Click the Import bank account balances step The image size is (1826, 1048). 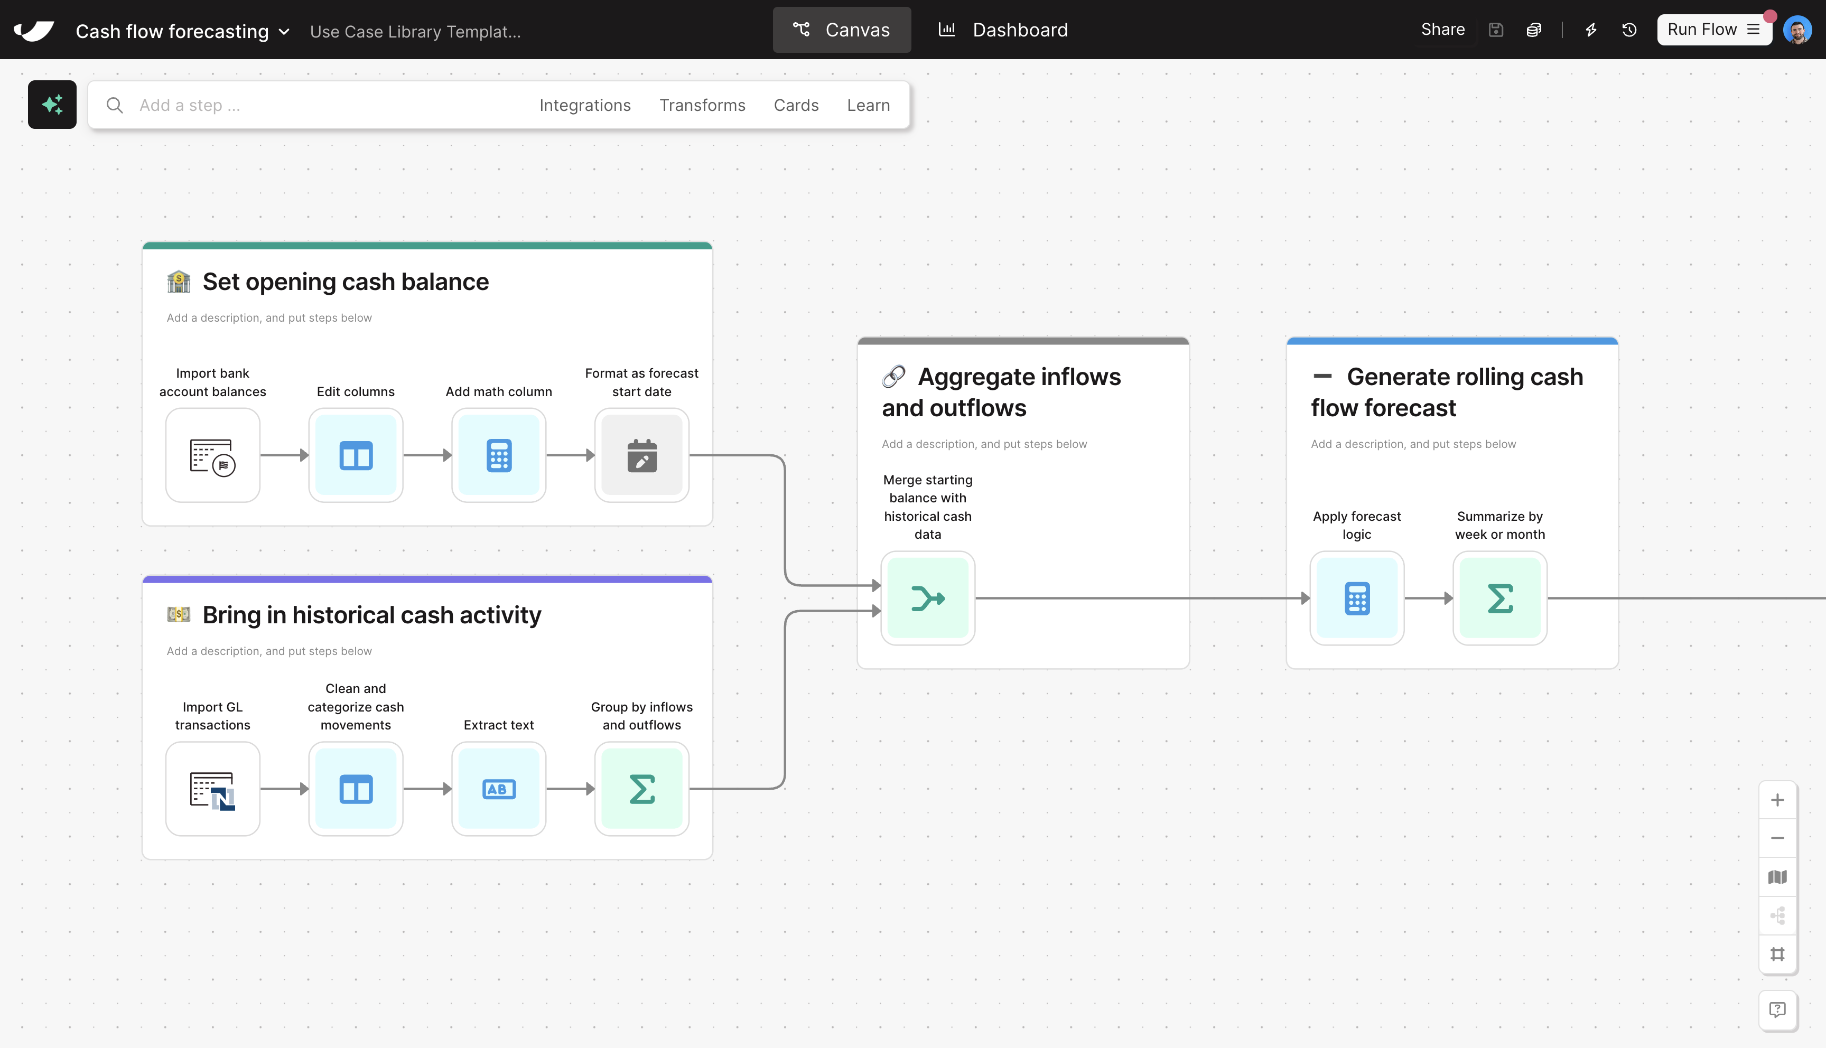[212, 455]
